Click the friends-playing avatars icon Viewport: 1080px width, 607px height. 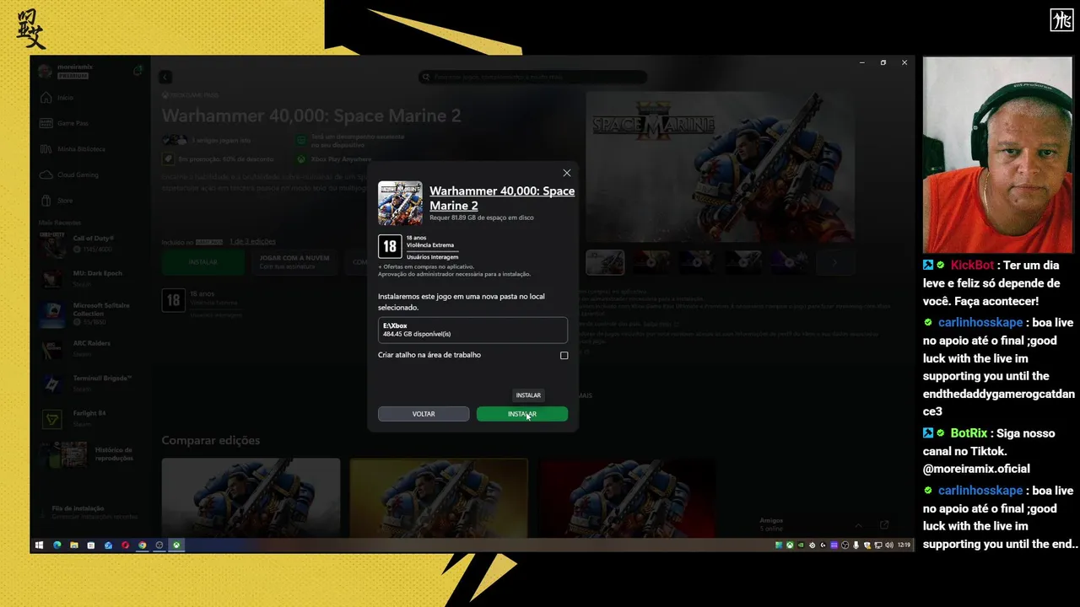coord(175,140)
